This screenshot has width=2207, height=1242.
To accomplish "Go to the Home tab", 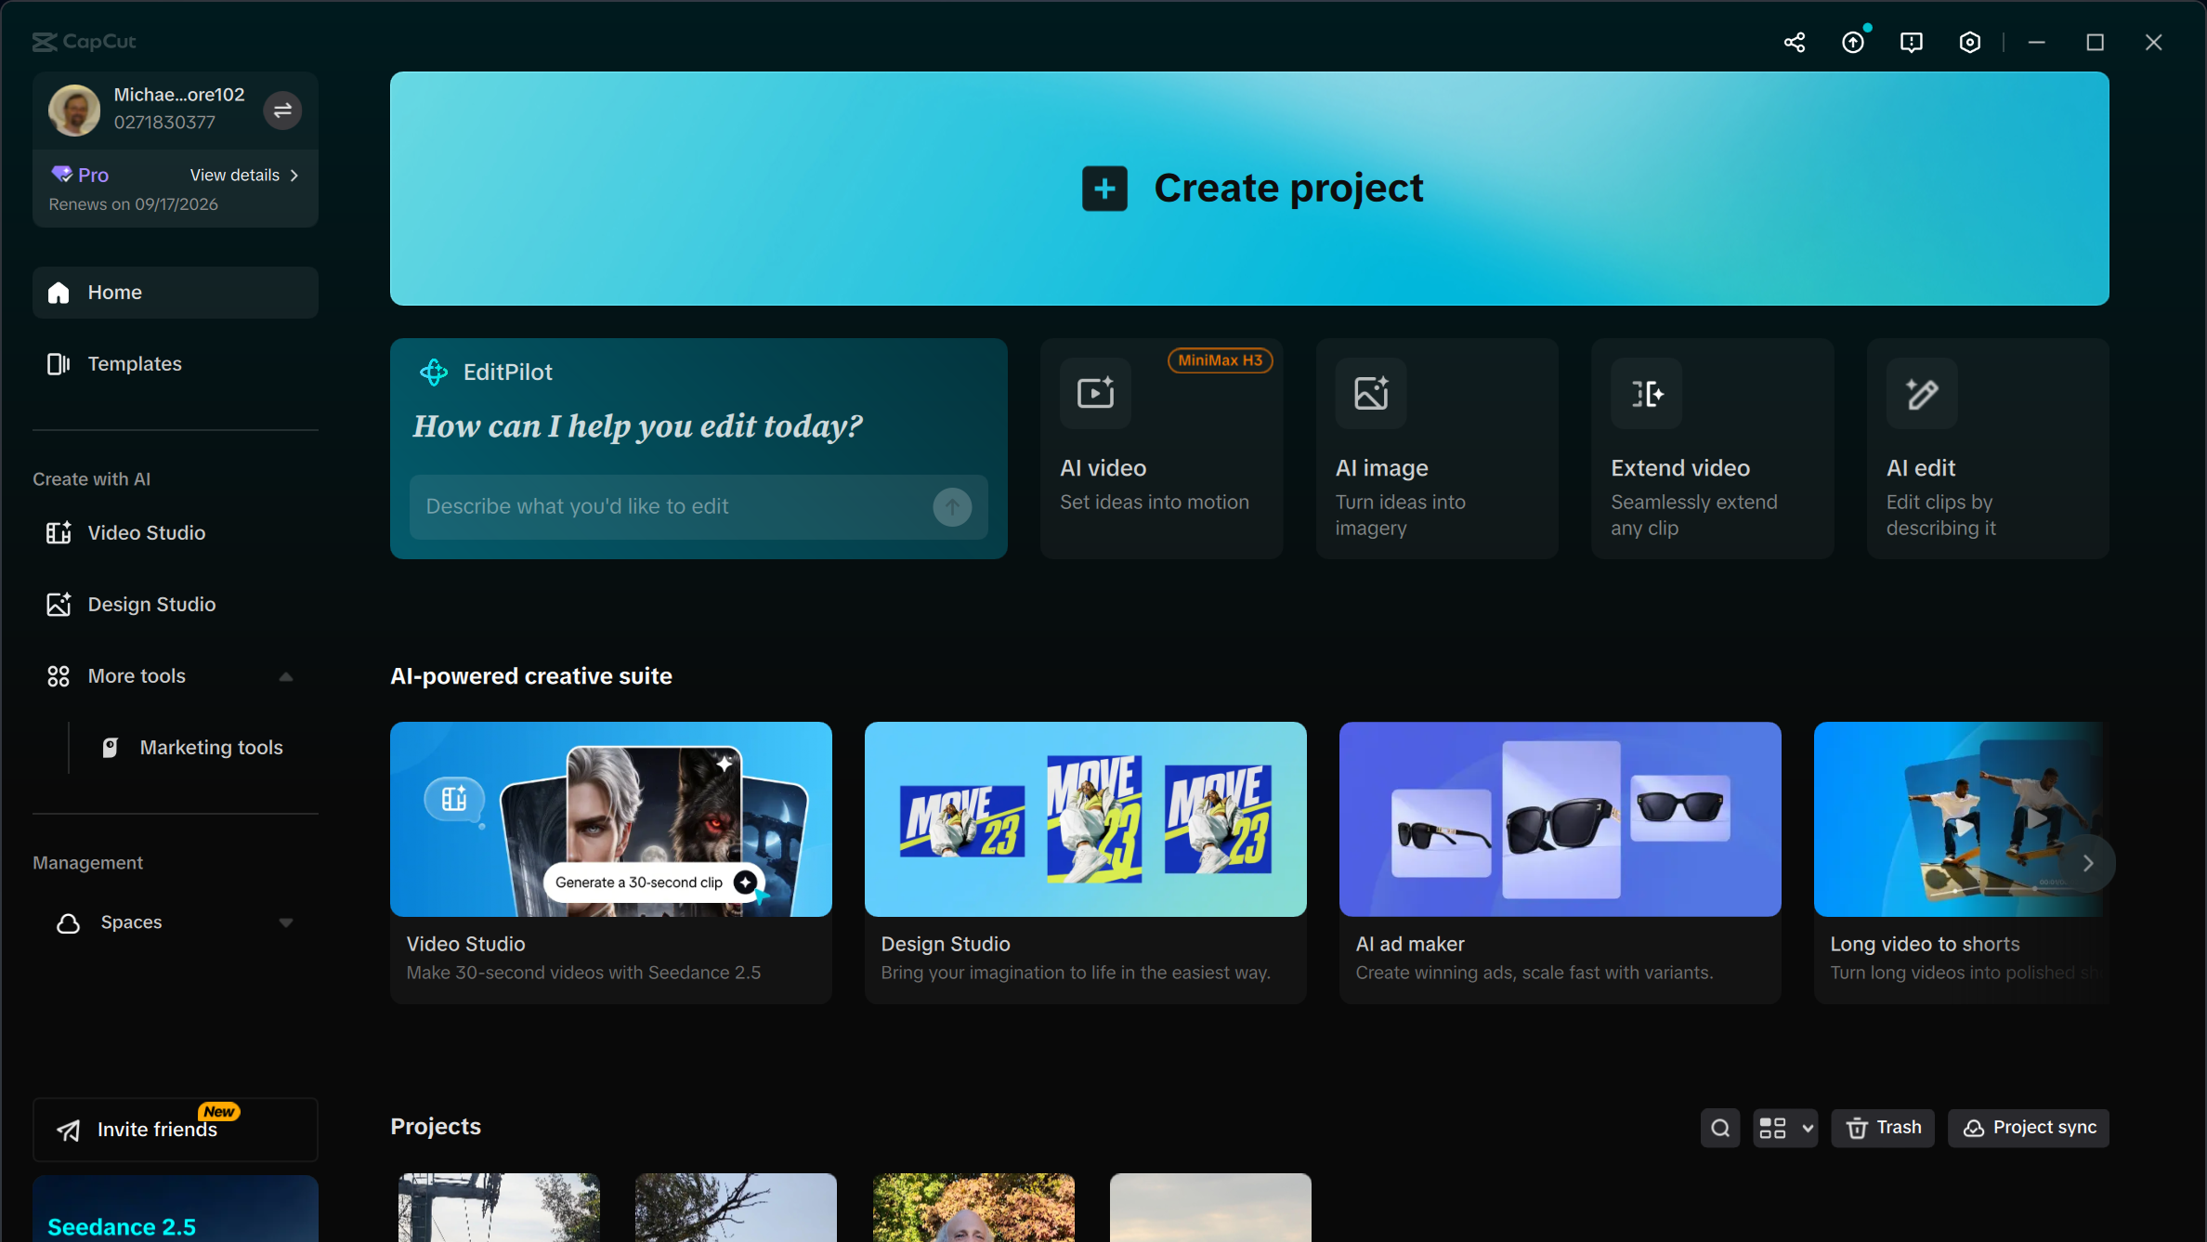I will tap(176, 293).
